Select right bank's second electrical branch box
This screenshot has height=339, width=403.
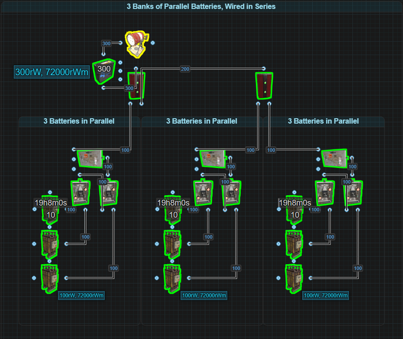point(353,192)
